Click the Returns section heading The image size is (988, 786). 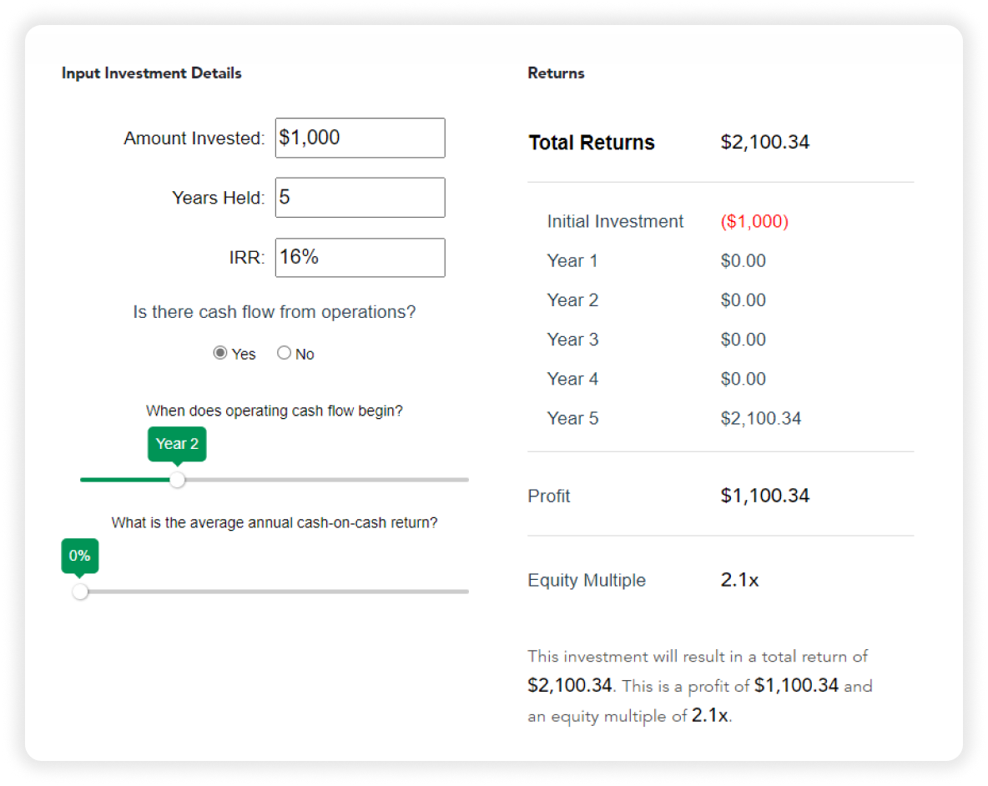(556, 73)
